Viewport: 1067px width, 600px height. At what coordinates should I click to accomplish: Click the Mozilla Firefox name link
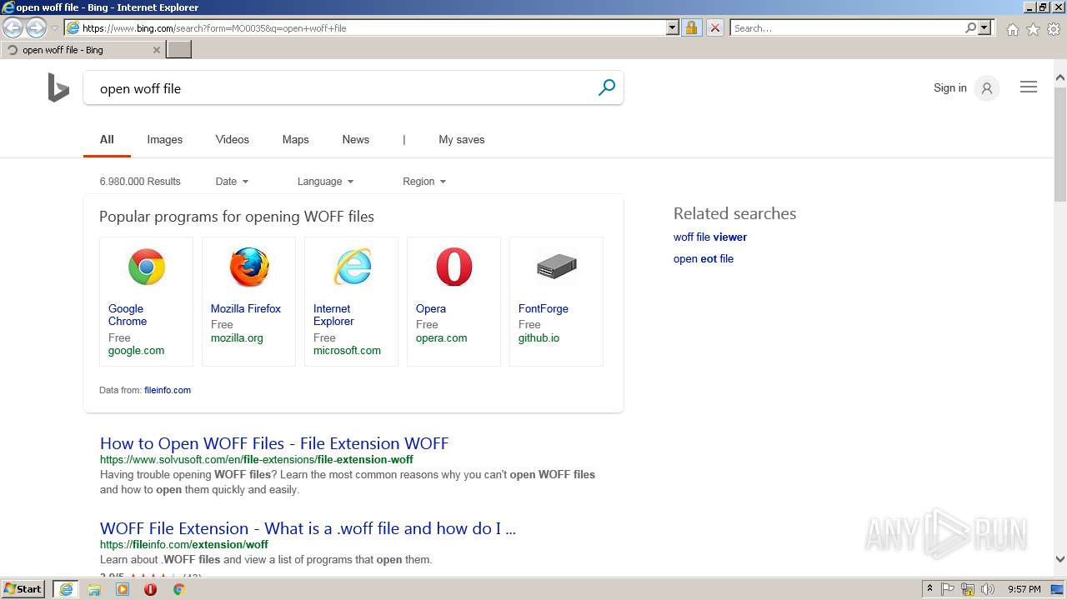246,308
